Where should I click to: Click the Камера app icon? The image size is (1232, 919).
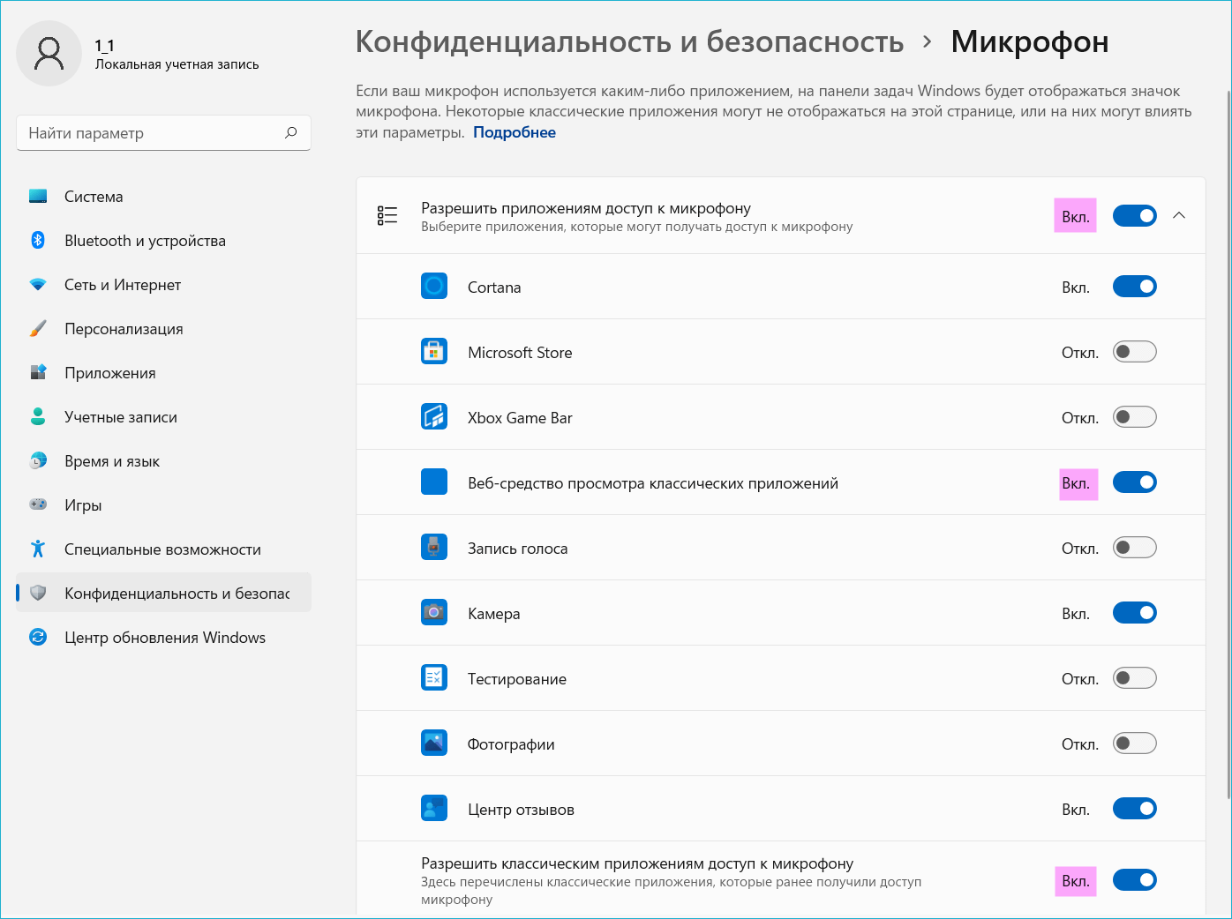[433, 613]
